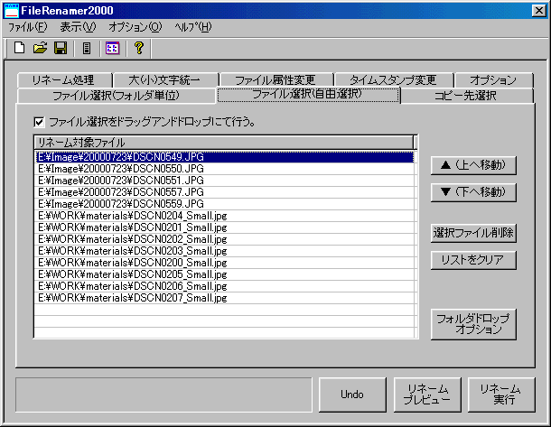Click the リネームプレビュー button
This screenshot has width=551, height=427.
(x=427, y=395)
